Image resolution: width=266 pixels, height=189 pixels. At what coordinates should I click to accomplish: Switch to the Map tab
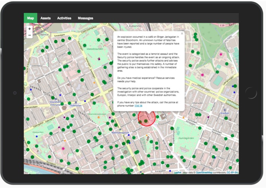tap(31, 18)
